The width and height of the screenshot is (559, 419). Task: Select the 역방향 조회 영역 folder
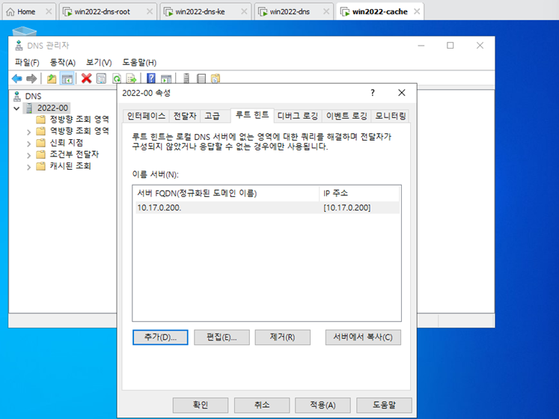73,131
